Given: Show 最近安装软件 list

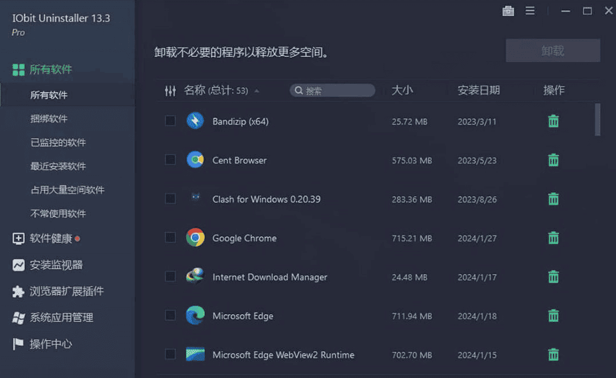Looking at the screenshot, I should click(58, 166).
